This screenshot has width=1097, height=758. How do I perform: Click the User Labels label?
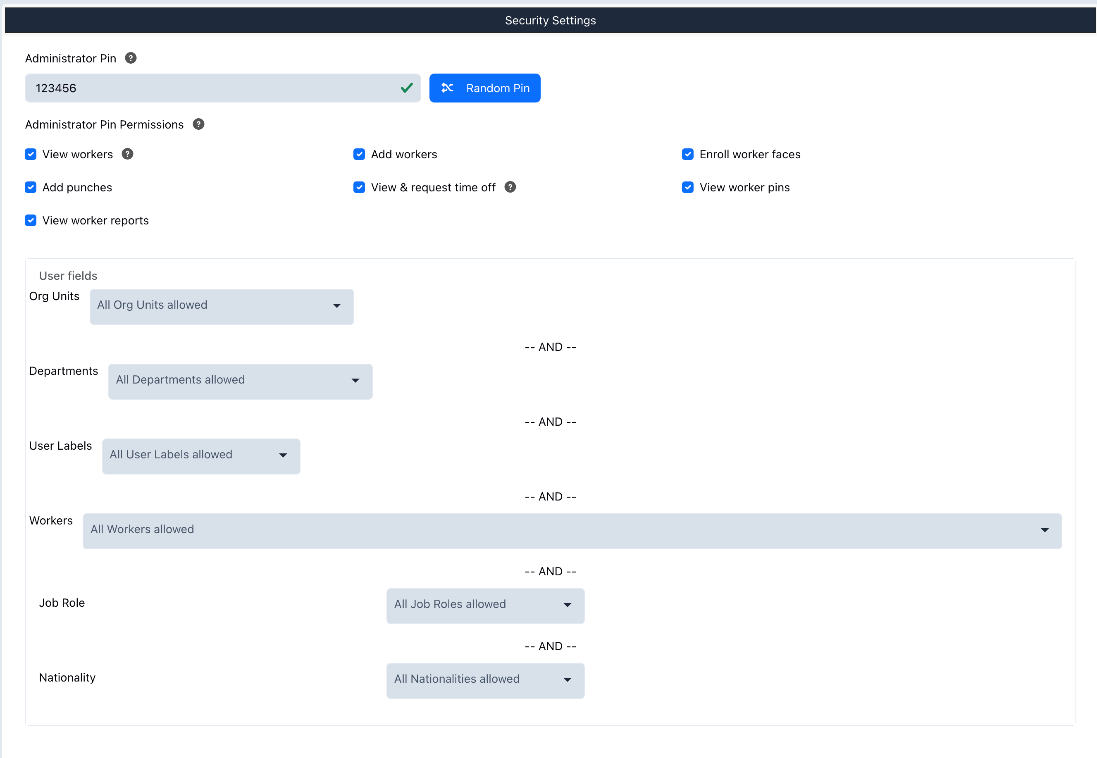pos(60,446)
